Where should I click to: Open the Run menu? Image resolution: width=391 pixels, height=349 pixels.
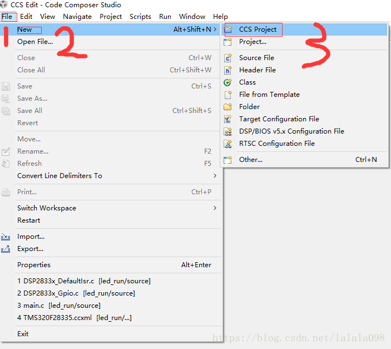tap(165, 17)
